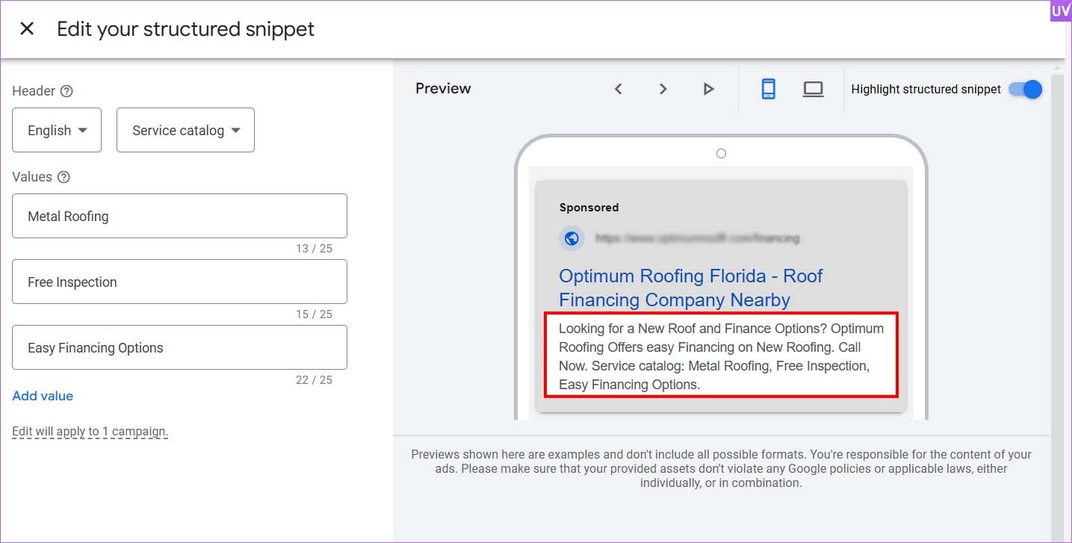Screen dimensions: 1072x543
Task: Click the ad description text in preview
Action: point(721,356)
